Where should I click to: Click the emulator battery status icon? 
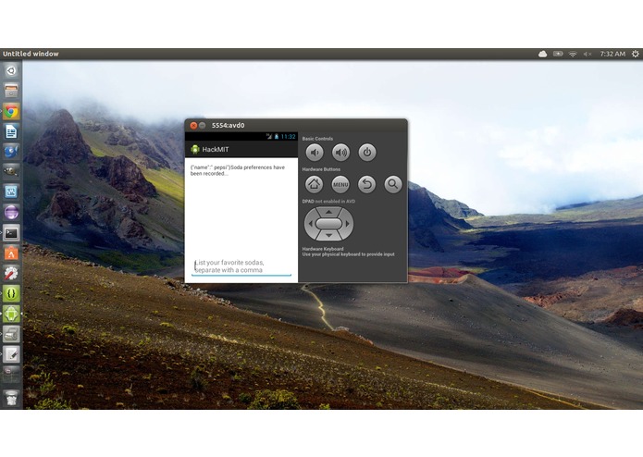277,137
